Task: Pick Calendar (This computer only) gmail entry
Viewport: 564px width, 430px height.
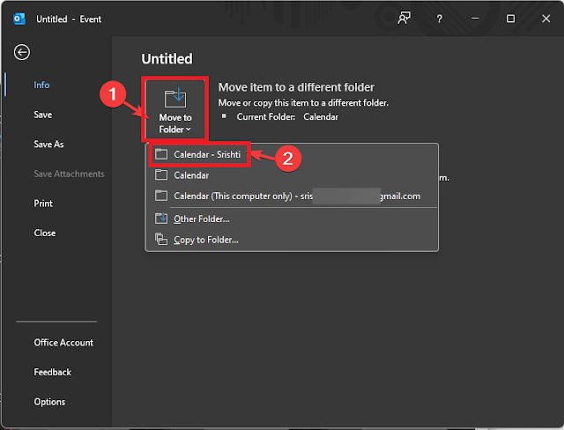Action: pos(292,196)
